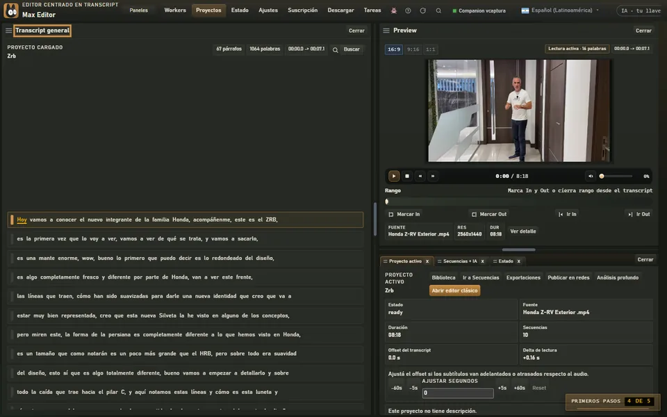Click the Companion vcaptura status indicator
This screenshot has width=667, height=417.
click(479, 10)
